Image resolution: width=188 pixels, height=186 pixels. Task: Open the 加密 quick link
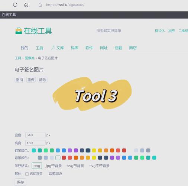172,31
